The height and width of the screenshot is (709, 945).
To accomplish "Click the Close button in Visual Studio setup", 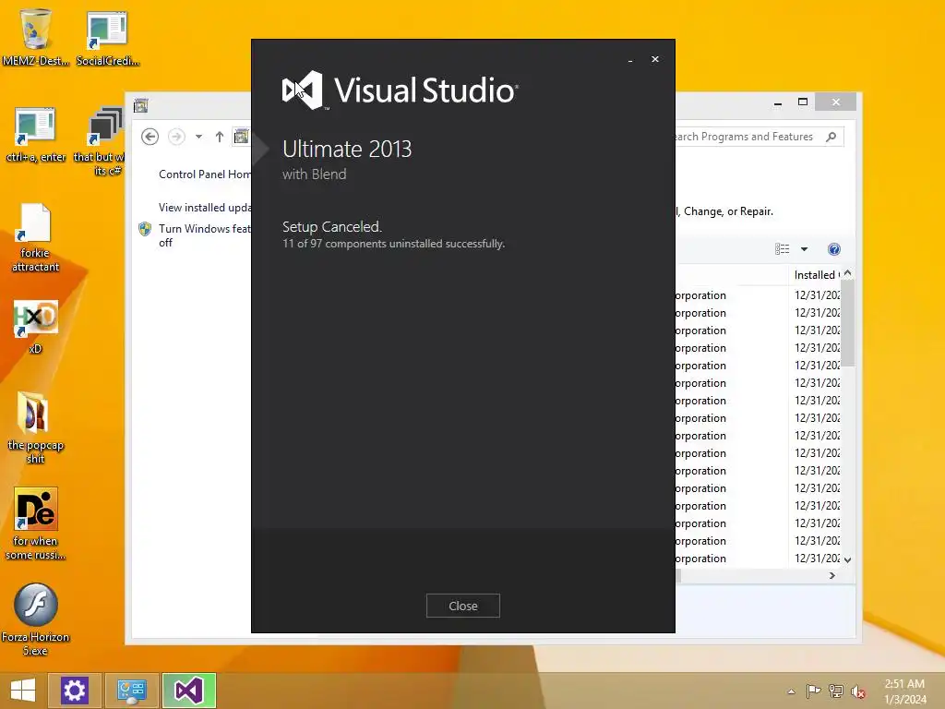I will [463, 606].
